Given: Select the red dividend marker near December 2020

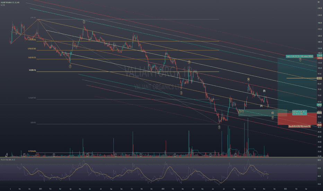Looking at the screenshot, I should click(x=38, y=155).
